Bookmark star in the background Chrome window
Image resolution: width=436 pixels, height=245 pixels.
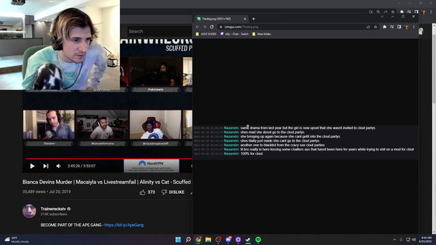393,12
